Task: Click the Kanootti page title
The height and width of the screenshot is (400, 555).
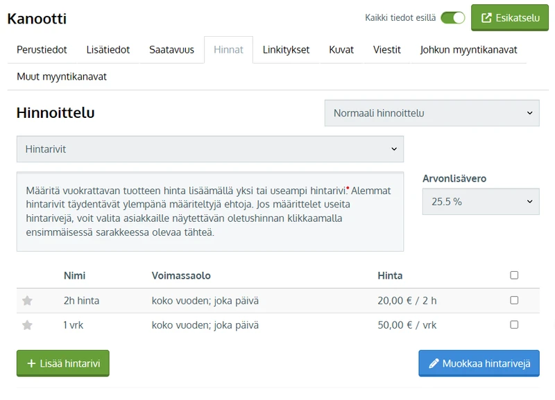Action: (x=37, y=19)
